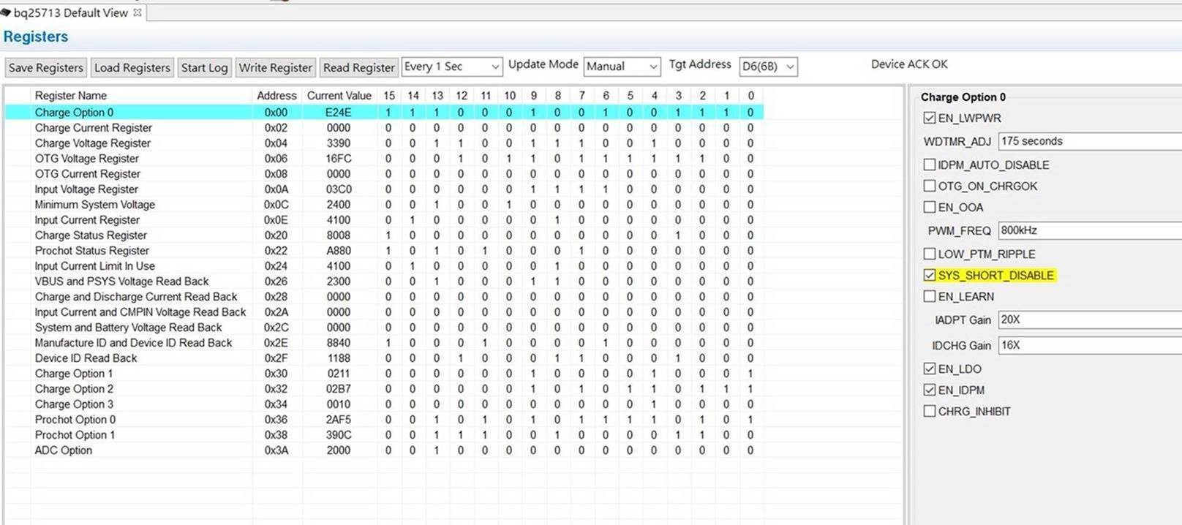Uncheck the SYS_SHORT_DISABLE checkbox
The image size is (1182, 525).
click(x=930, y=275)
